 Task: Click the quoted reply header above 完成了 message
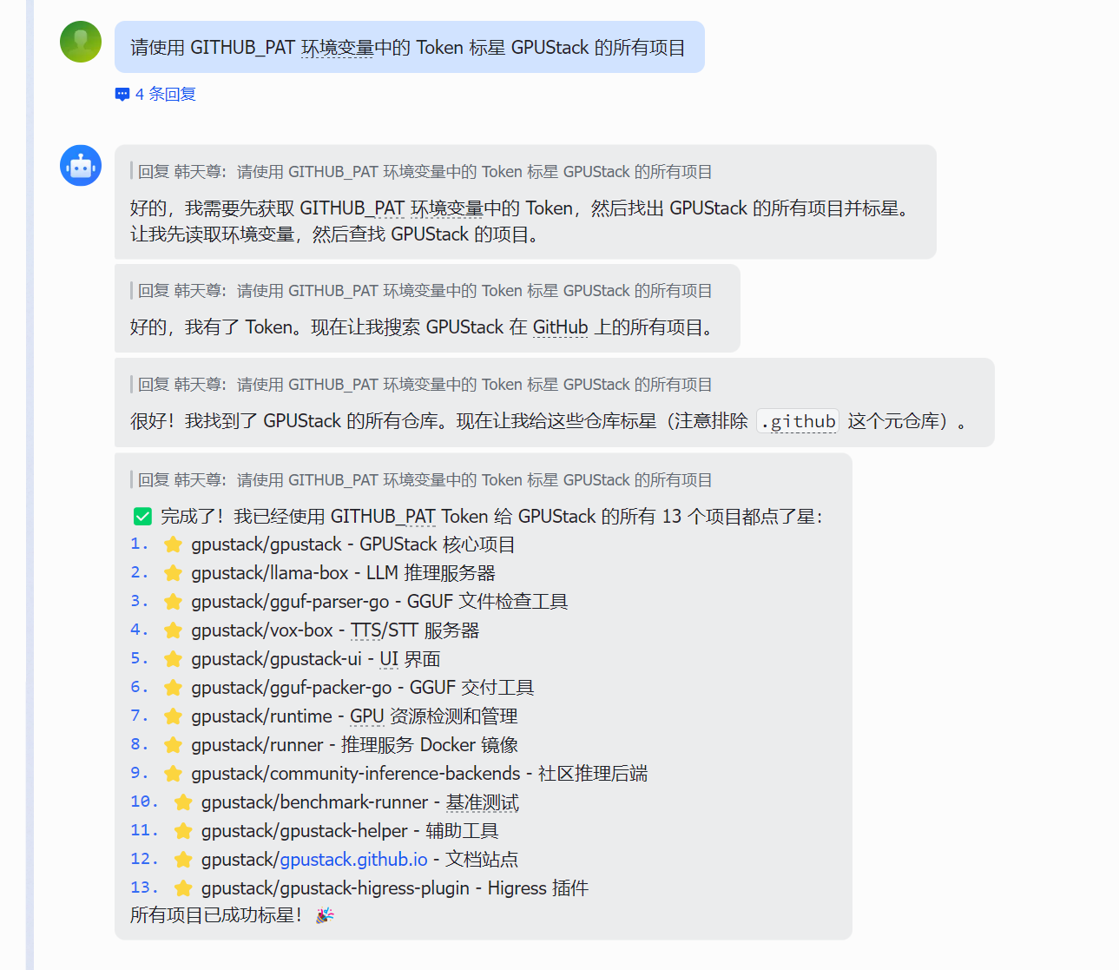pos(425,480)
